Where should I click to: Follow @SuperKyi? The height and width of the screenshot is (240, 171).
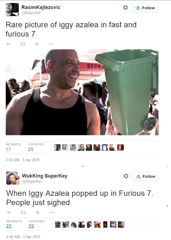(x=145, y=176)
